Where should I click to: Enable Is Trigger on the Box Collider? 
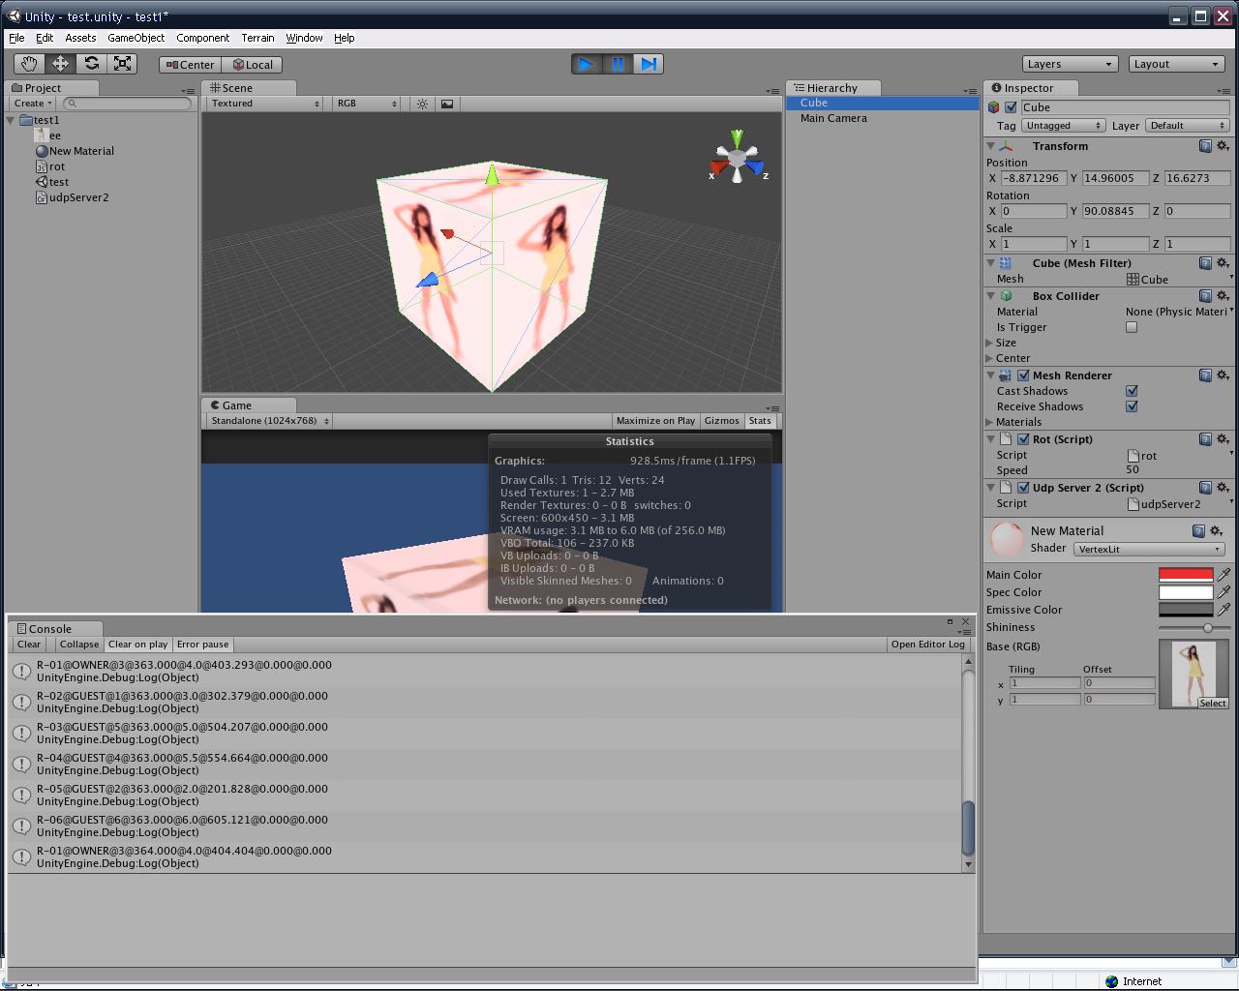point(1131,327)
